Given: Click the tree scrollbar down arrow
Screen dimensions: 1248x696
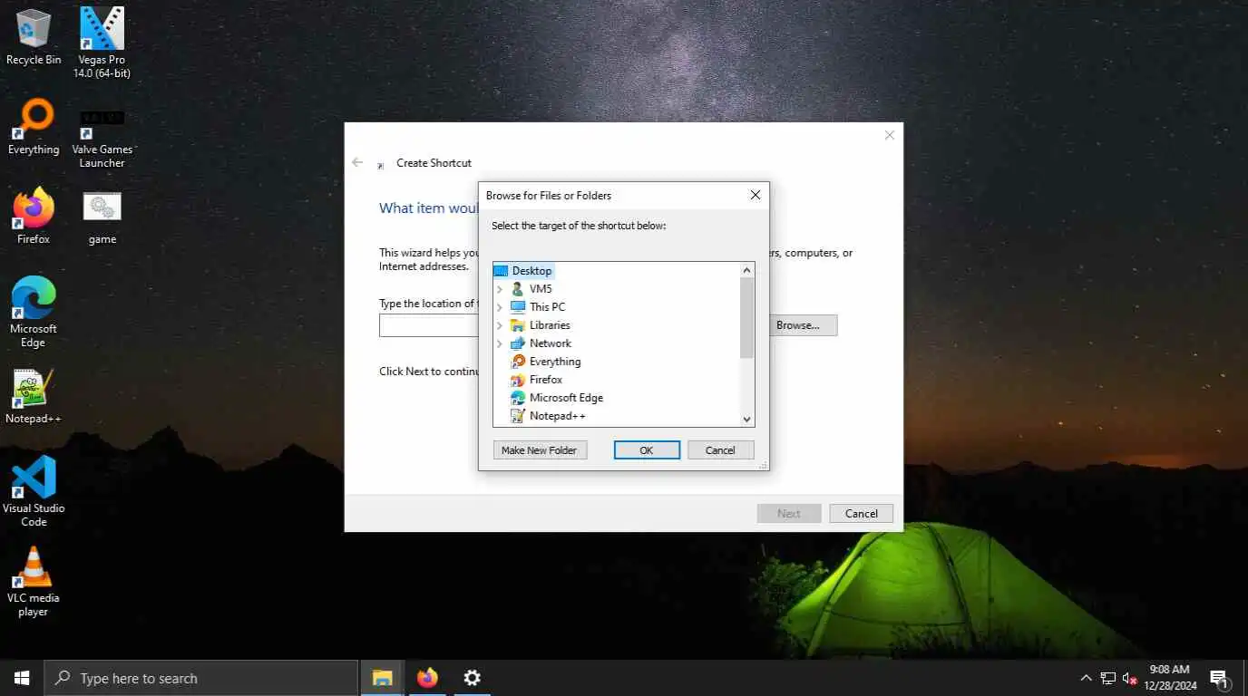Looking at the screenshot, I should click(746, 419).
